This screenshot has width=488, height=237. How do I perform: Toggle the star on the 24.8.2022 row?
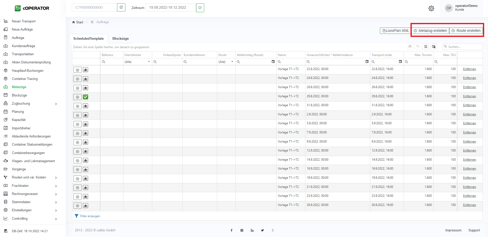tap(86, 79)
